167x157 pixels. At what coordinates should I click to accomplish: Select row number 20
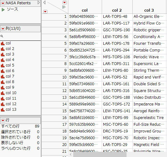click(55, 145)
